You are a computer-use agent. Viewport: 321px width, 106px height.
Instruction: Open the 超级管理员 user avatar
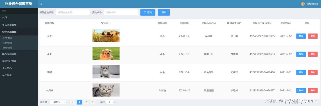(x=303, y=4)
